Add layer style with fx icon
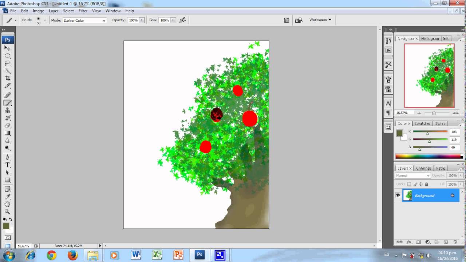 coord(409,242)
